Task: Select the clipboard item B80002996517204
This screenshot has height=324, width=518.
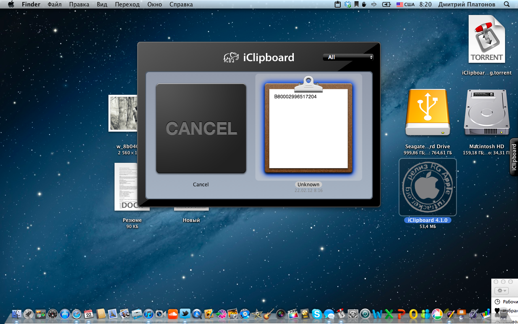Action: [x=308, y=126]
